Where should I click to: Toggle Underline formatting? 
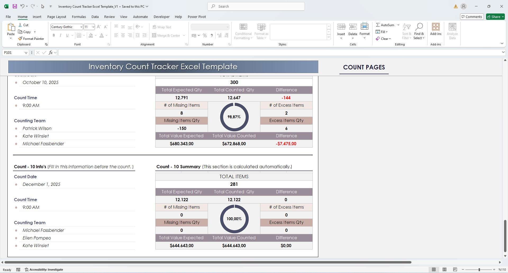(67, 35)
